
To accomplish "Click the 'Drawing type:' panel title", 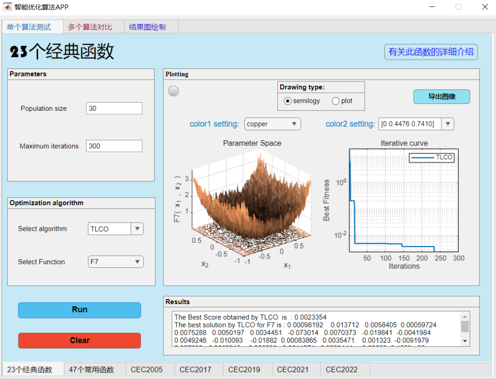I will [302, 87].
